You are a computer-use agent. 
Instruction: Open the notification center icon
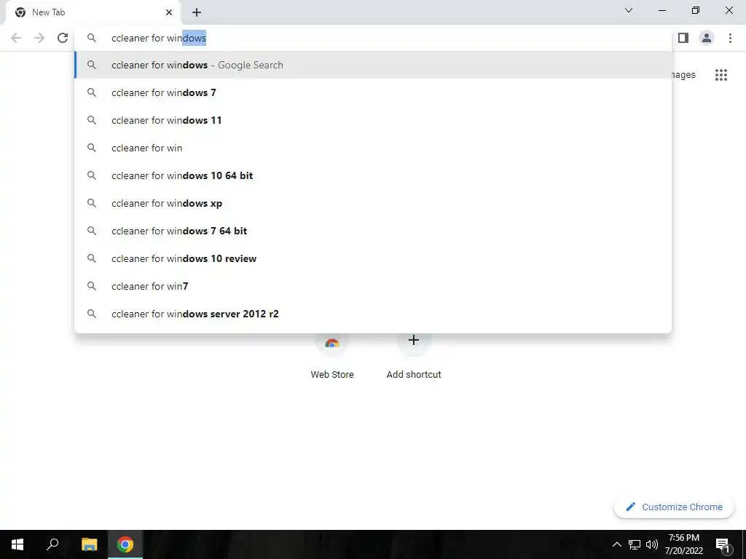723,544
